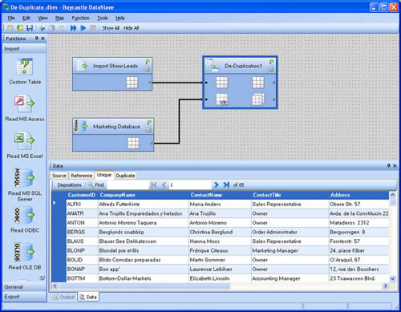401x312 pixels.
Task: Select the Read MS Excel function
Action: pos(25,145)
